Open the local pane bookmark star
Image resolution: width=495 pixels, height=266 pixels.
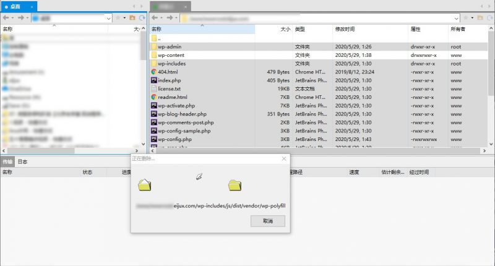(118, 18)
